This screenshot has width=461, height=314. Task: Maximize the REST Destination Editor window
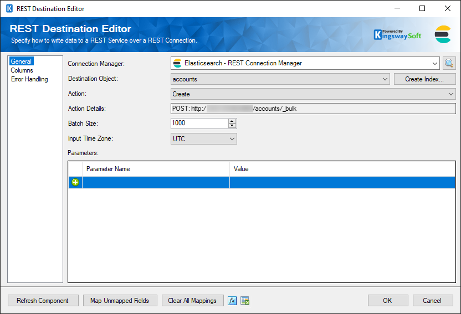click(x=422, y=8)
